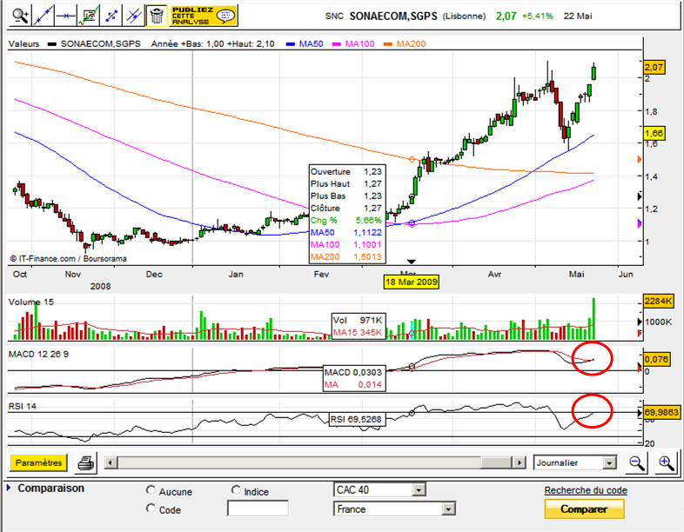This screenshot has height=532, width=684.
Task: Click the blue MA50 color swatch
Action: pos(291,44)
